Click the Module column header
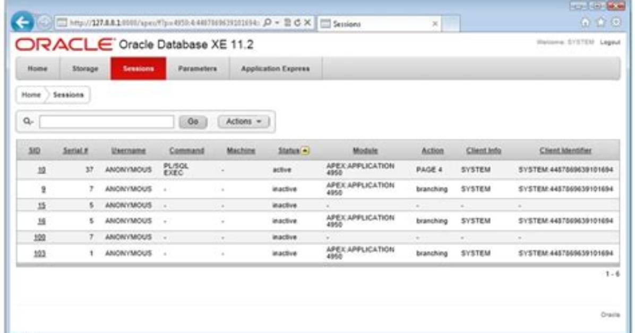 coord(365,151)
